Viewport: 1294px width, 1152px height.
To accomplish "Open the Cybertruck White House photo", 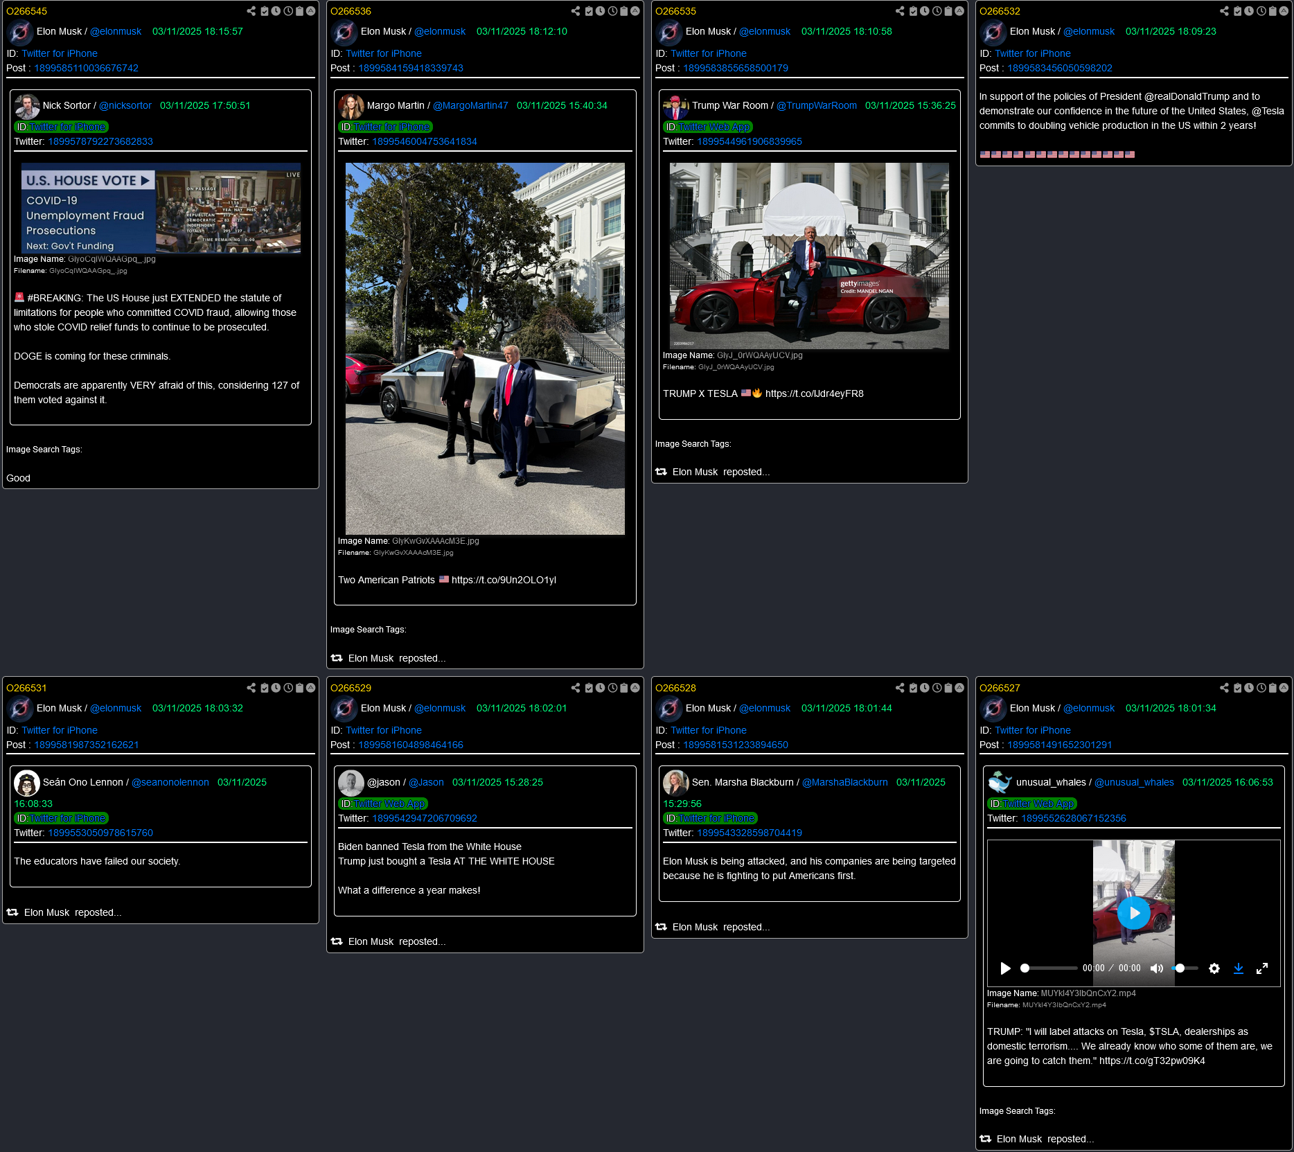I will [485, 348].
